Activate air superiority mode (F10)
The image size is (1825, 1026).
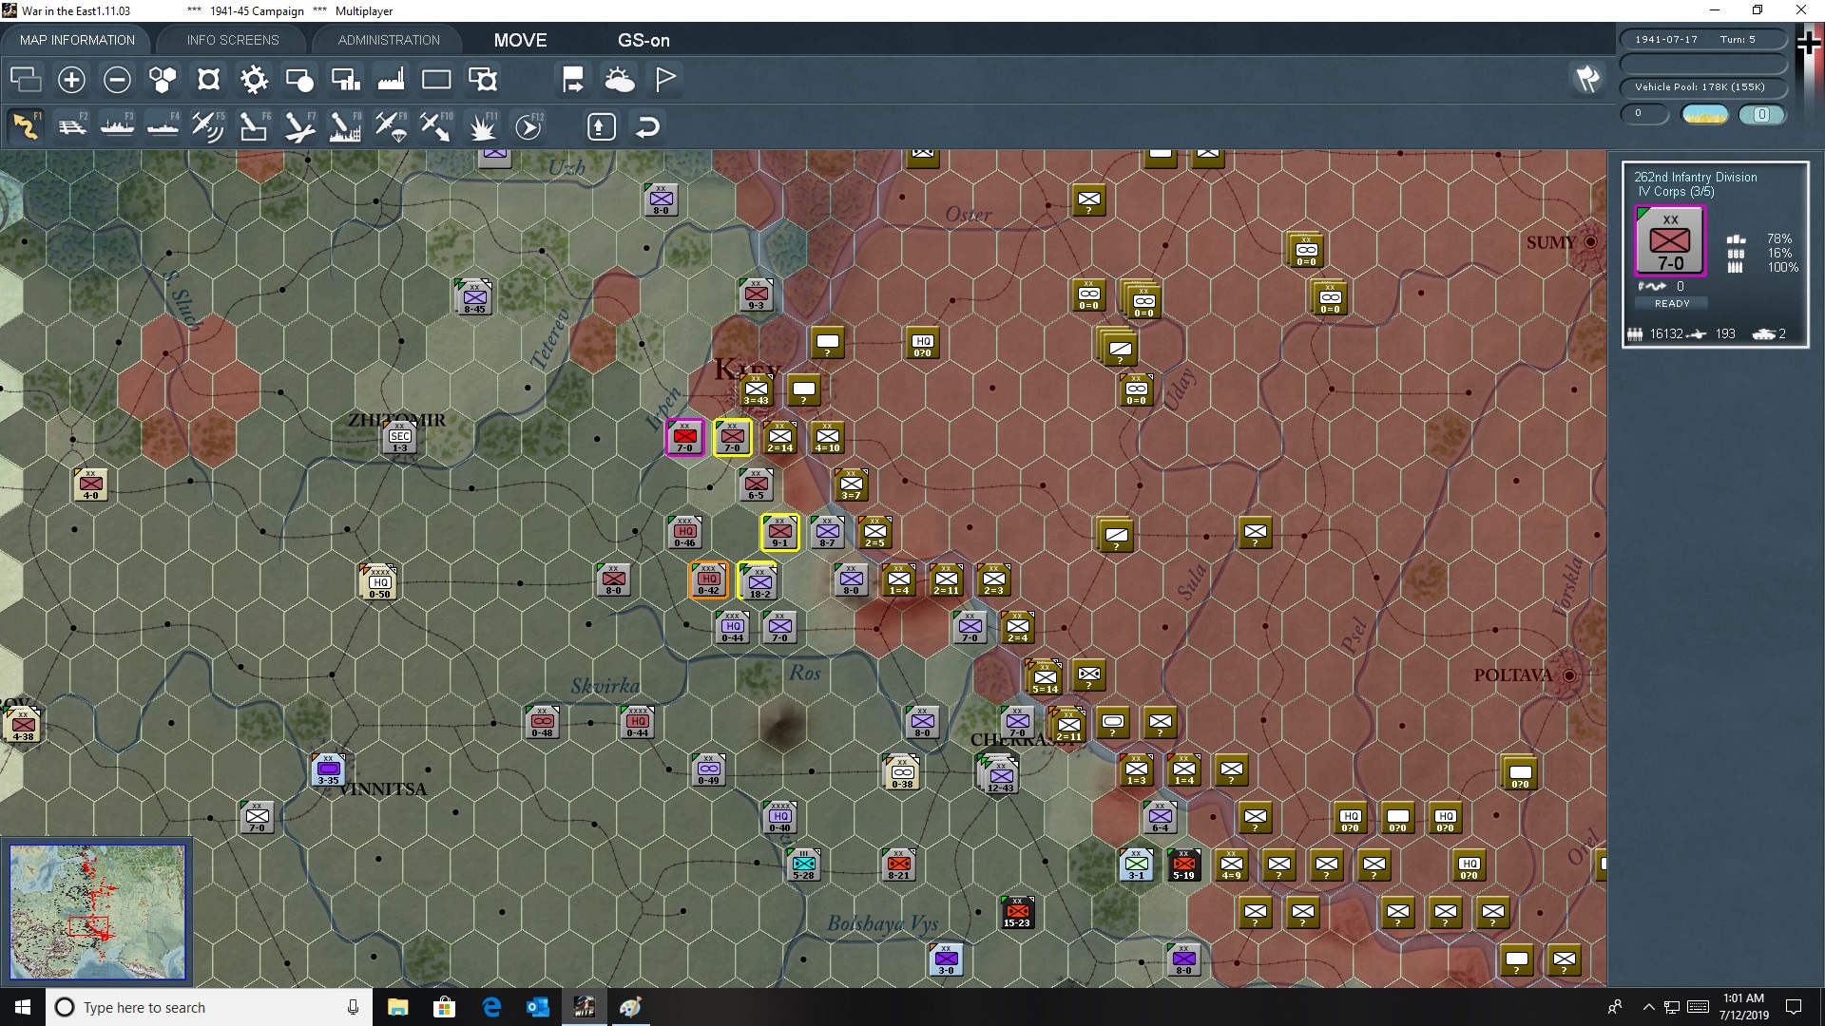tap(435, 126)
